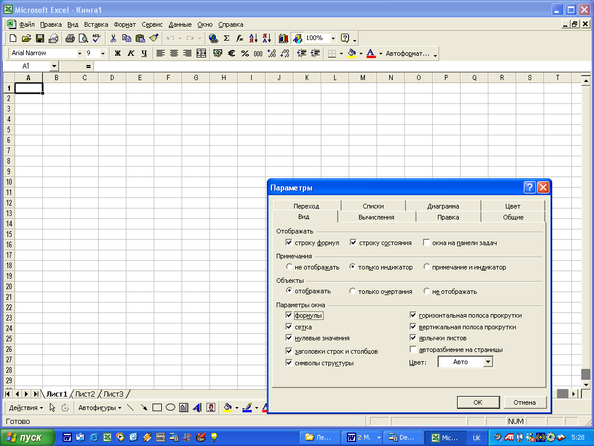The height and width of the screenshot is (446, 594).
Task: Click the Copy icon
Action: click(126, 38)
